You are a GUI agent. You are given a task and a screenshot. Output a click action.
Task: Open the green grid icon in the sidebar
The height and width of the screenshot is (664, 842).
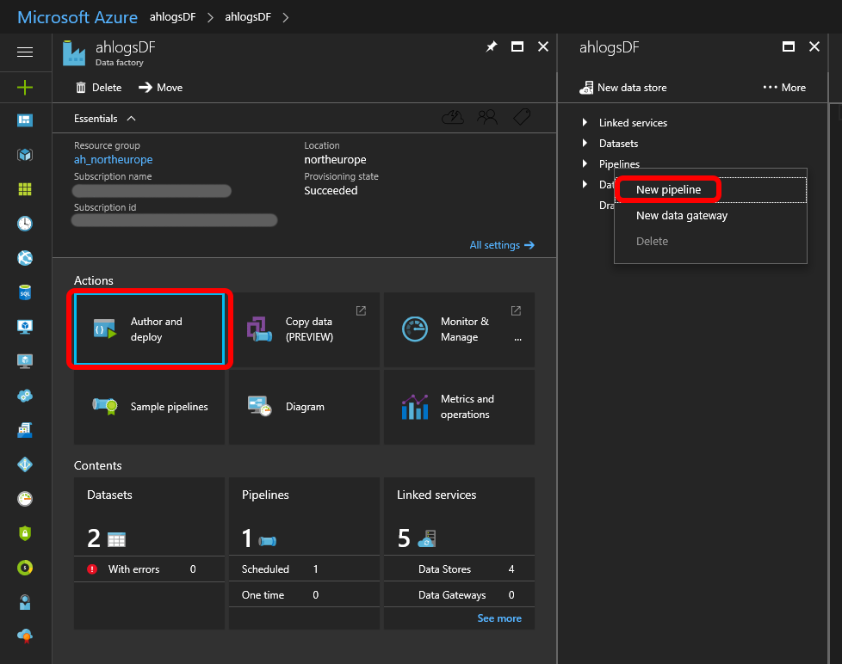click(x=25, y=189)
